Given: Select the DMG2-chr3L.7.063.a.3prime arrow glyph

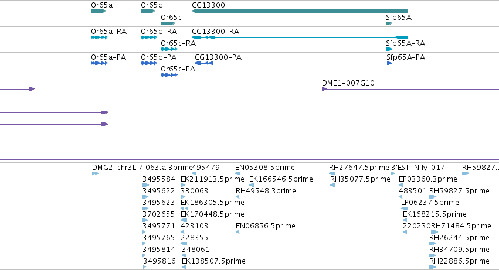Looking at the screenshot, I should 96,173.
